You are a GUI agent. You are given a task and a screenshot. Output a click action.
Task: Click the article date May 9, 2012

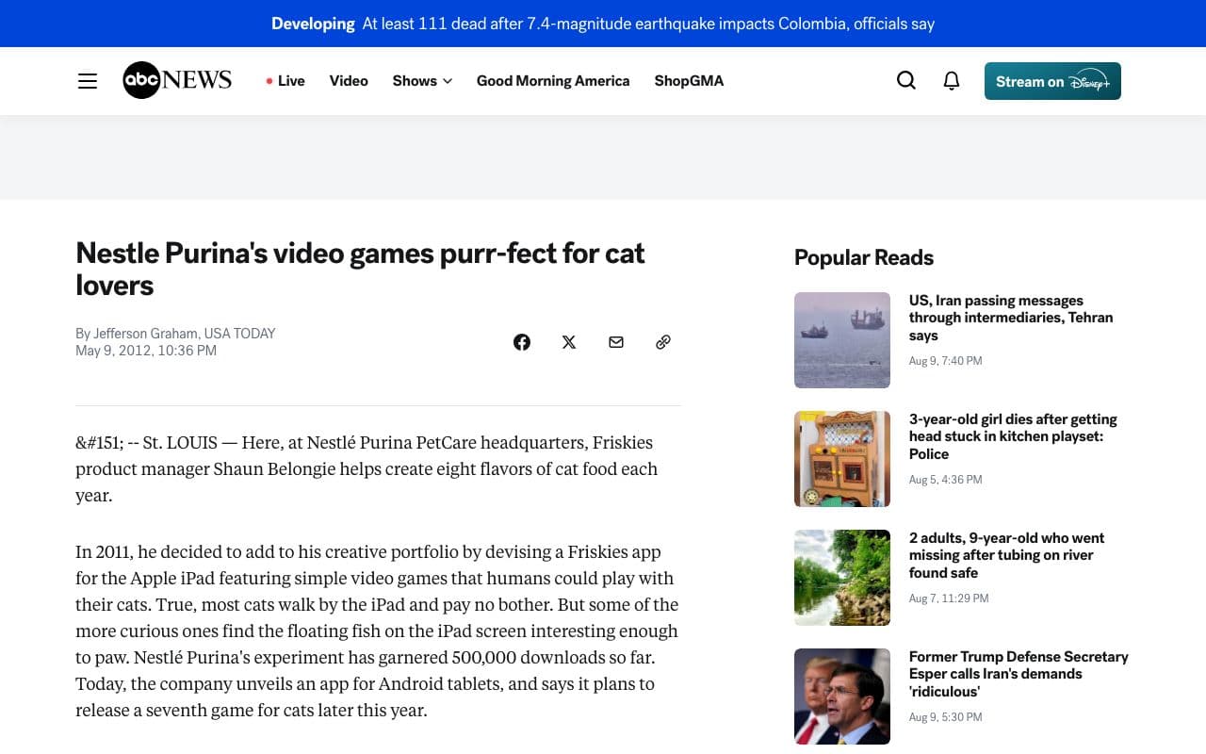(x=146, y=351)
